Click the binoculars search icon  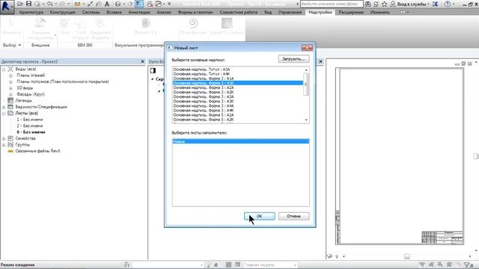tap(367, 4)
